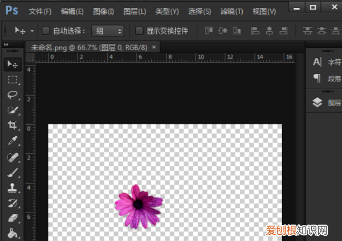Click the current-tool Move icon in options bar

[20, 31]
